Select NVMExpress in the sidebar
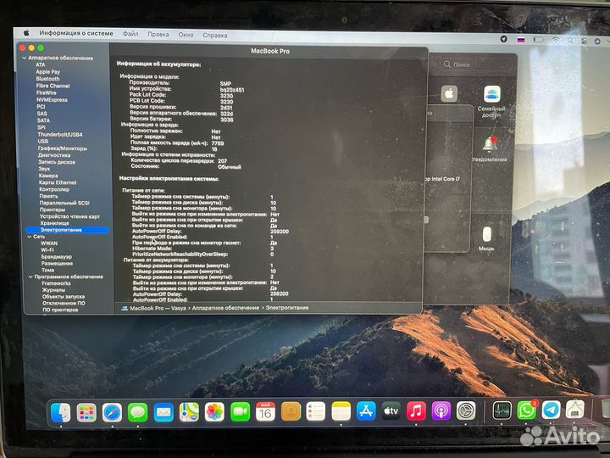610x458 pixels. tap(52, 100)
